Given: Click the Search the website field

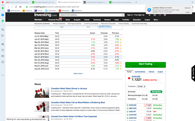Looking at the screenshot, I should (90, 15).
